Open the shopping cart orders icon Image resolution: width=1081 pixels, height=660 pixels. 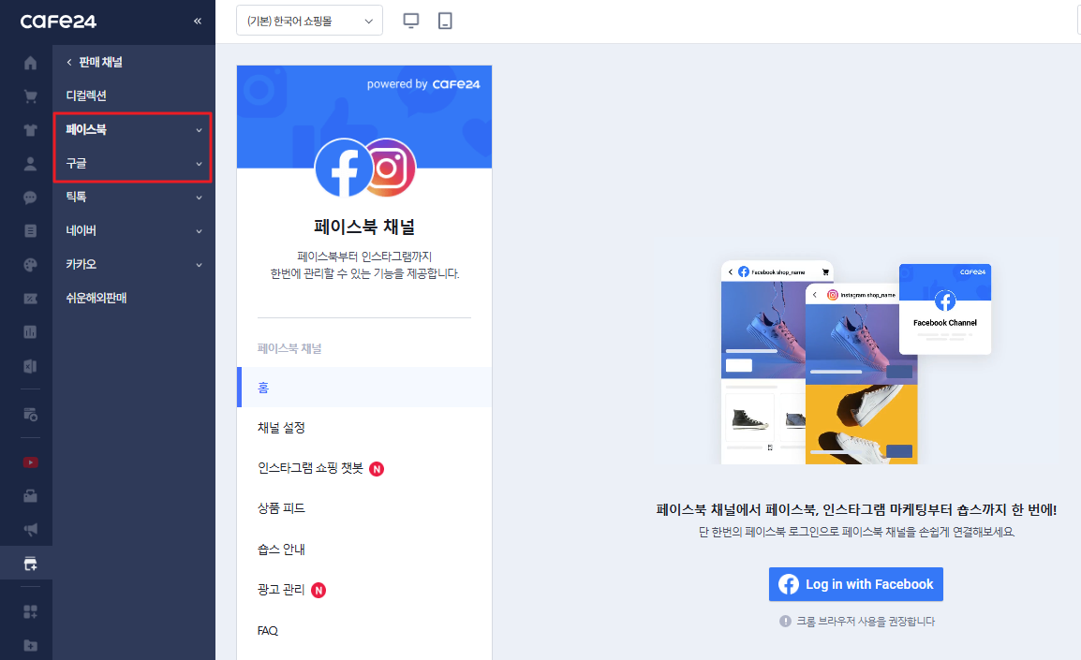(30, 96)
